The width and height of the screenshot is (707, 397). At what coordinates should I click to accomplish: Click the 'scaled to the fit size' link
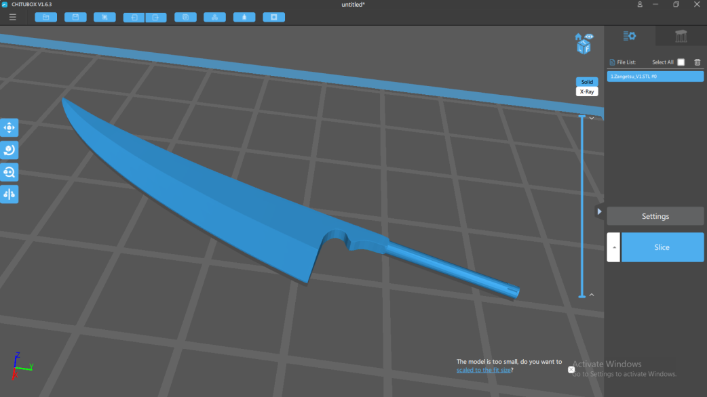click(x=483, y=370)
